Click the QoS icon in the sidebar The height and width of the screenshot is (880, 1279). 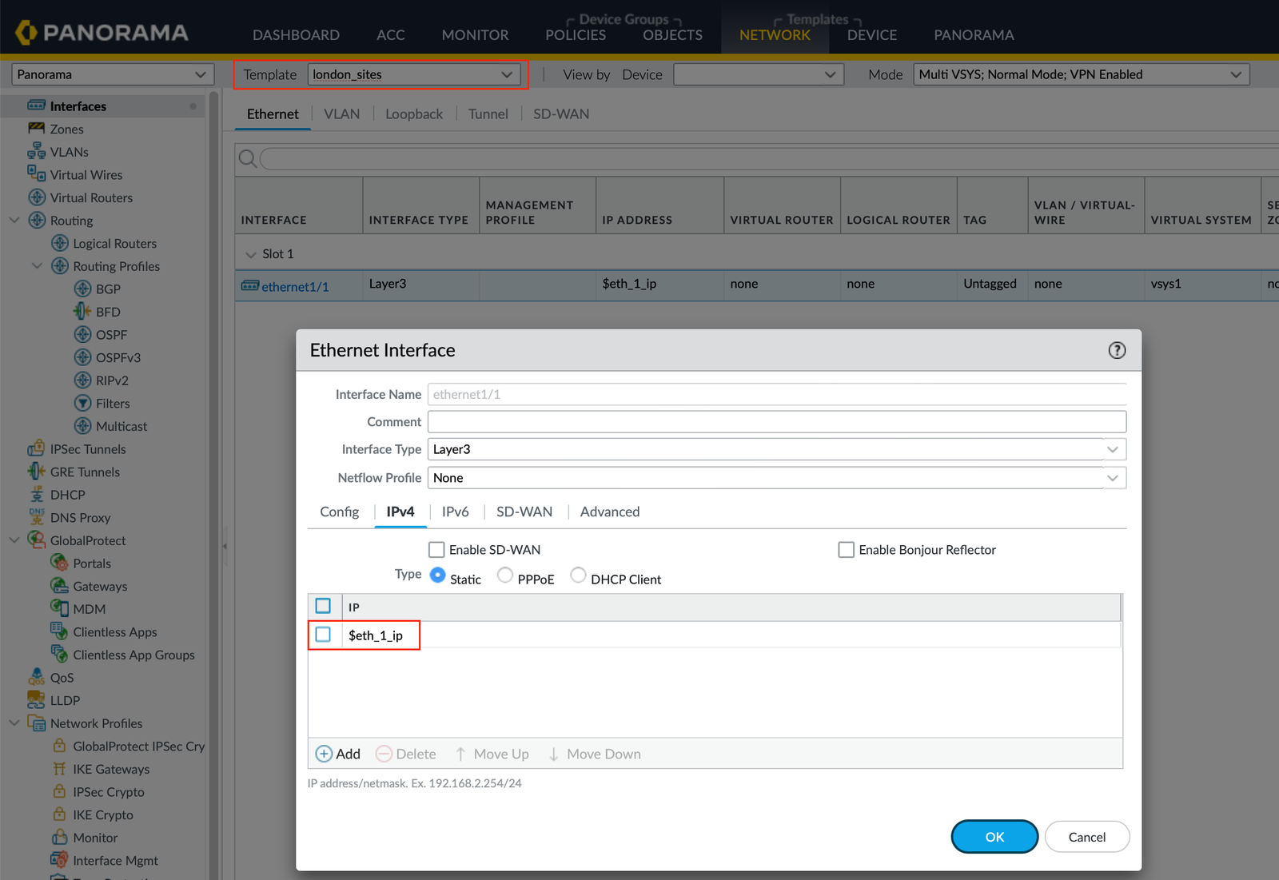tap(36, 678)
